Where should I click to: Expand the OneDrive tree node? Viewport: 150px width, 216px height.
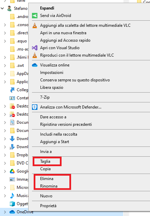[5, 212]
